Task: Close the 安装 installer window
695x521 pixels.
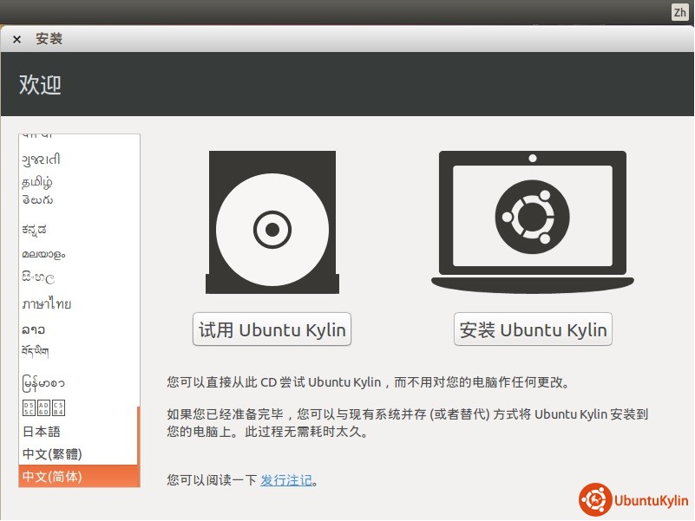Action: pyautogui.click(x=16, y=39)
